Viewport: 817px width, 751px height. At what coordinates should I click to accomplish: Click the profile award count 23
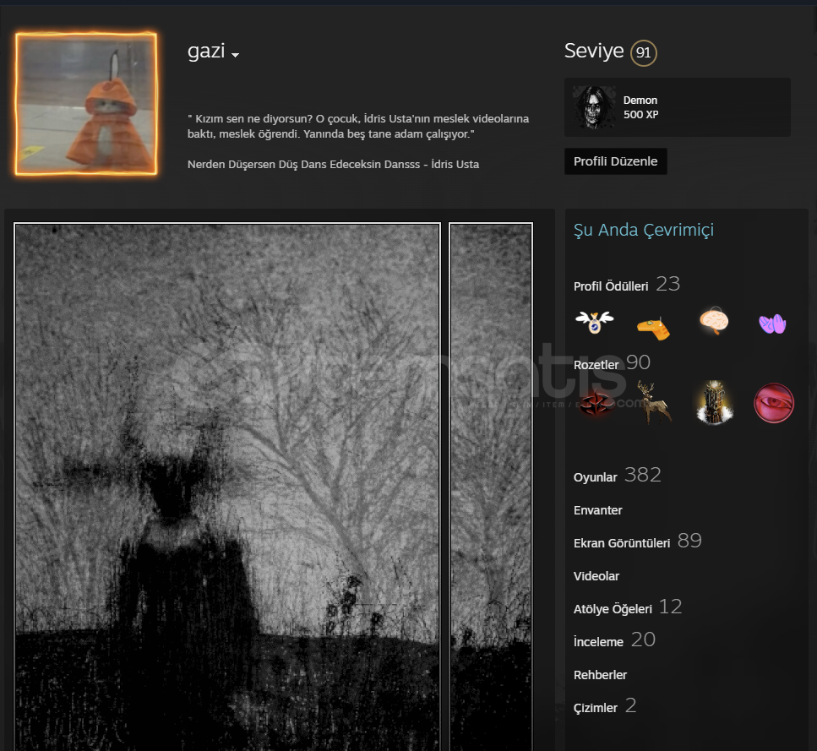667,284
